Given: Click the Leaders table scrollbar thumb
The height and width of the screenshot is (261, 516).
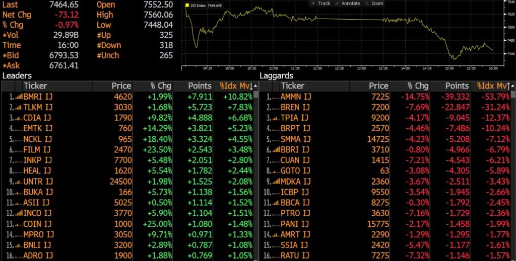Looking at the screenshot, I should coord(256,95).
